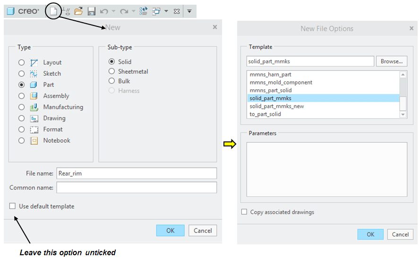Screen dimensions: 420x259
Task: Click the Regenerate icon in toolbar
Action: [x=144, y=11]
